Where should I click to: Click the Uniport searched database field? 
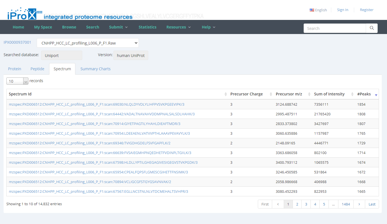(62, 55)
